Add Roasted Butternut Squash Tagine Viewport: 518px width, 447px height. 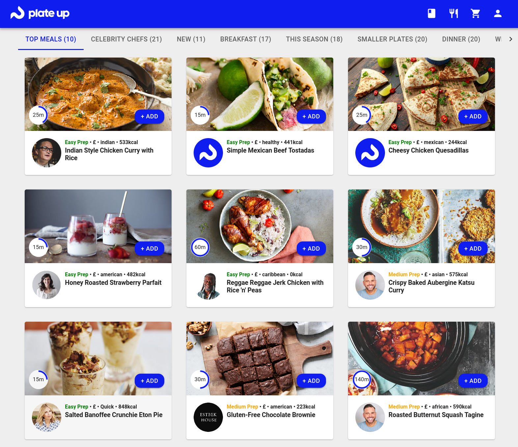pos(473,381)
